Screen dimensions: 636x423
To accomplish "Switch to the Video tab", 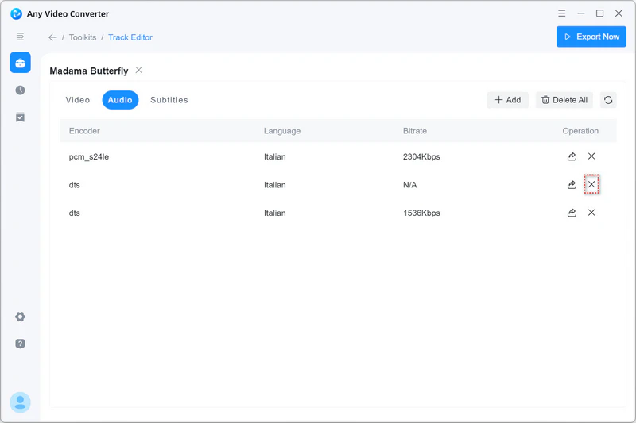I will point(78,100).
